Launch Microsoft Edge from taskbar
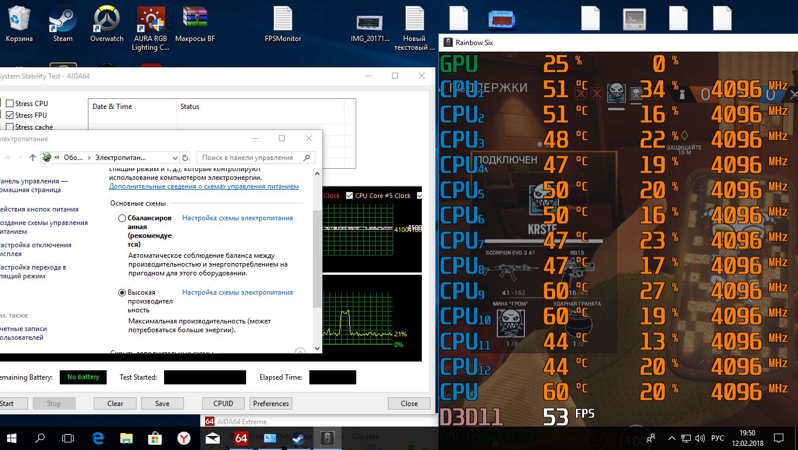Viewport: 798px width, 450px height. [x=98, y=437]
